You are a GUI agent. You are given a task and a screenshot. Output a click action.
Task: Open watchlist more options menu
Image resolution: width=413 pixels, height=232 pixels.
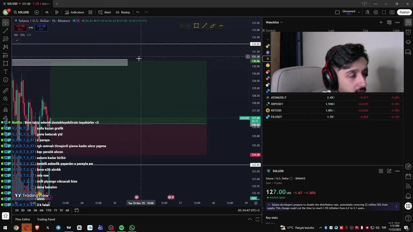point(398,22)
